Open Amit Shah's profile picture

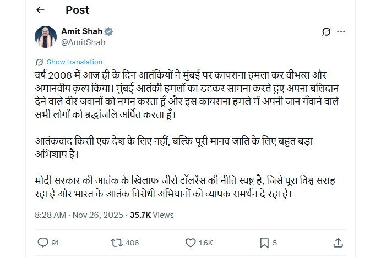[46, 36]
